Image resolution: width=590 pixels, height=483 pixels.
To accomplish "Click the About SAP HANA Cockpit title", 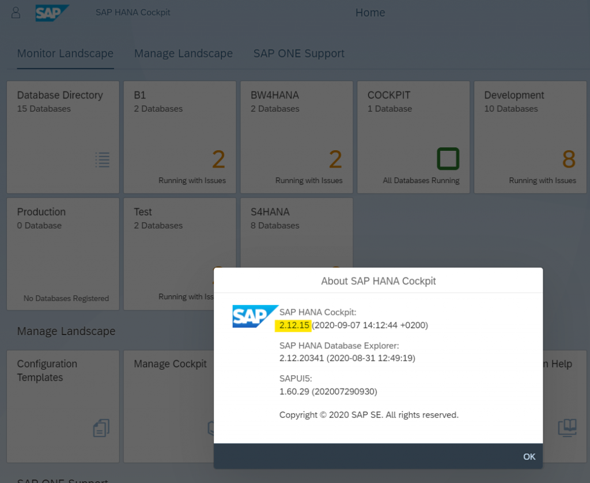I will [378, 281].
